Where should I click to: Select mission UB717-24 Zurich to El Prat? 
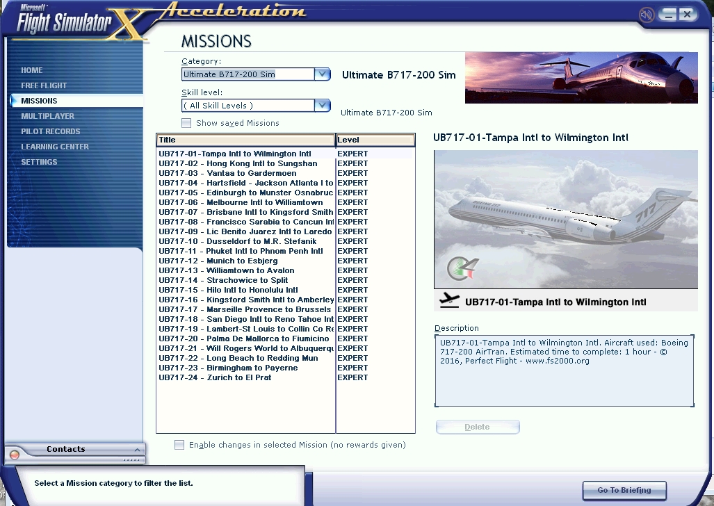coord(285,377)
